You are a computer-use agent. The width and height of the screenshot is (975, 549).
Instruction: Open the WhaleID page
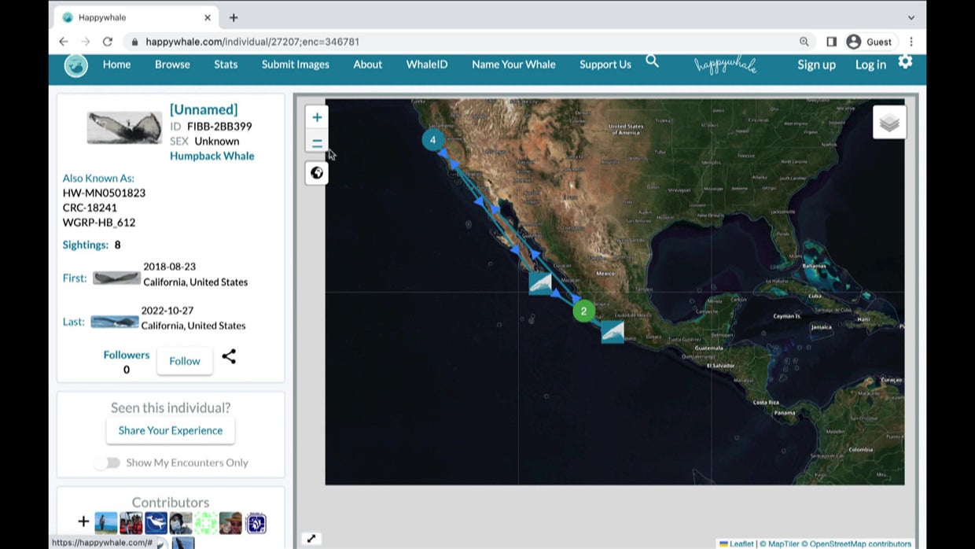click(x=427, y=64)
